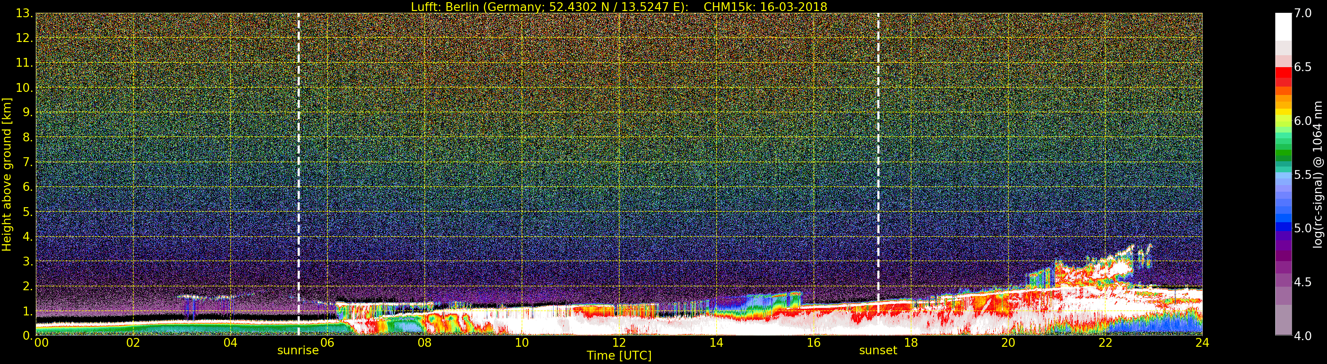1327x364 pixels.
Task: Click the '14' time tick label
Action: tap(716, 343)
